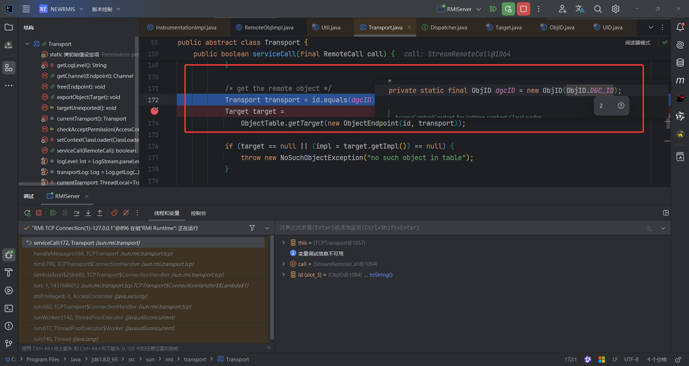This screenshot has height=366, width=689.
Task: Click the frames panel vertical scrollbar
Action: coord(272,287)
